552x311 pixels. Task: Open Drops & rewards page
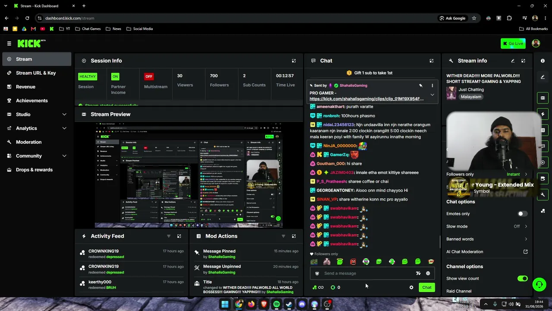37,170
